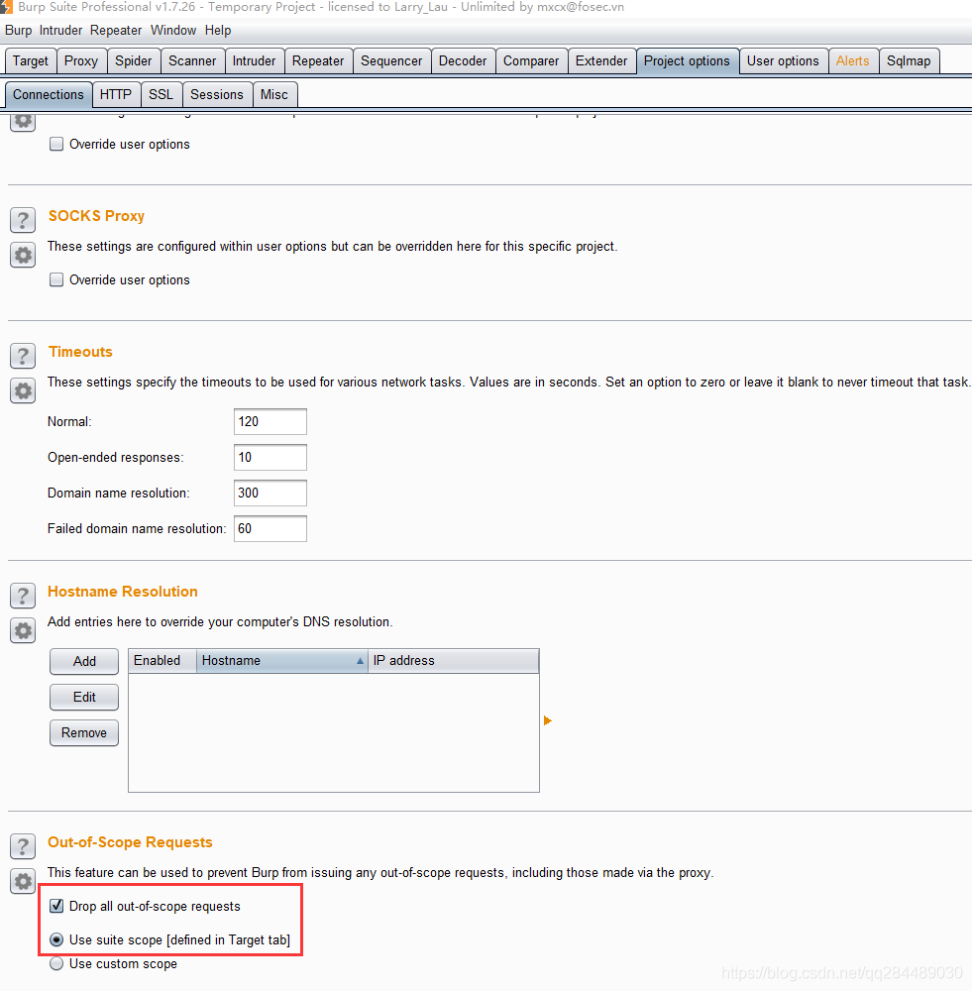Select the Project options tab
972x991 pixels.
click(687, 60)
